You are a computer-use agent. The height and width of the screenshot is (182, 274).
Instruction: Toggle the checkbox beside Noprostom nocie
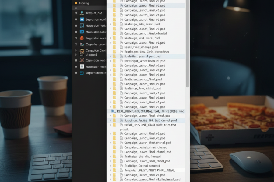click(76, 25)
